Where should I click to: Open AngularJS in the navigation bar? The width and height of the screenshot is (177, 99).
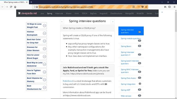pos(103,13)
